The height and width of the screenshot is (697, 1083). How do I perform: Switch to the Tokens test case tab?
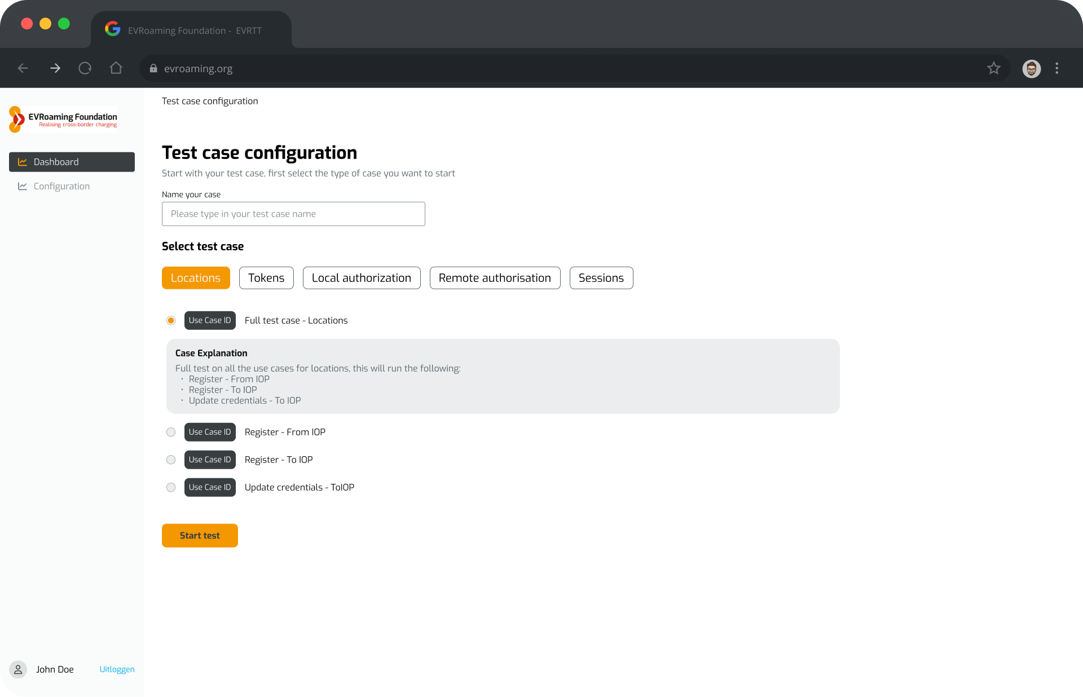click(x=266, y=277)
